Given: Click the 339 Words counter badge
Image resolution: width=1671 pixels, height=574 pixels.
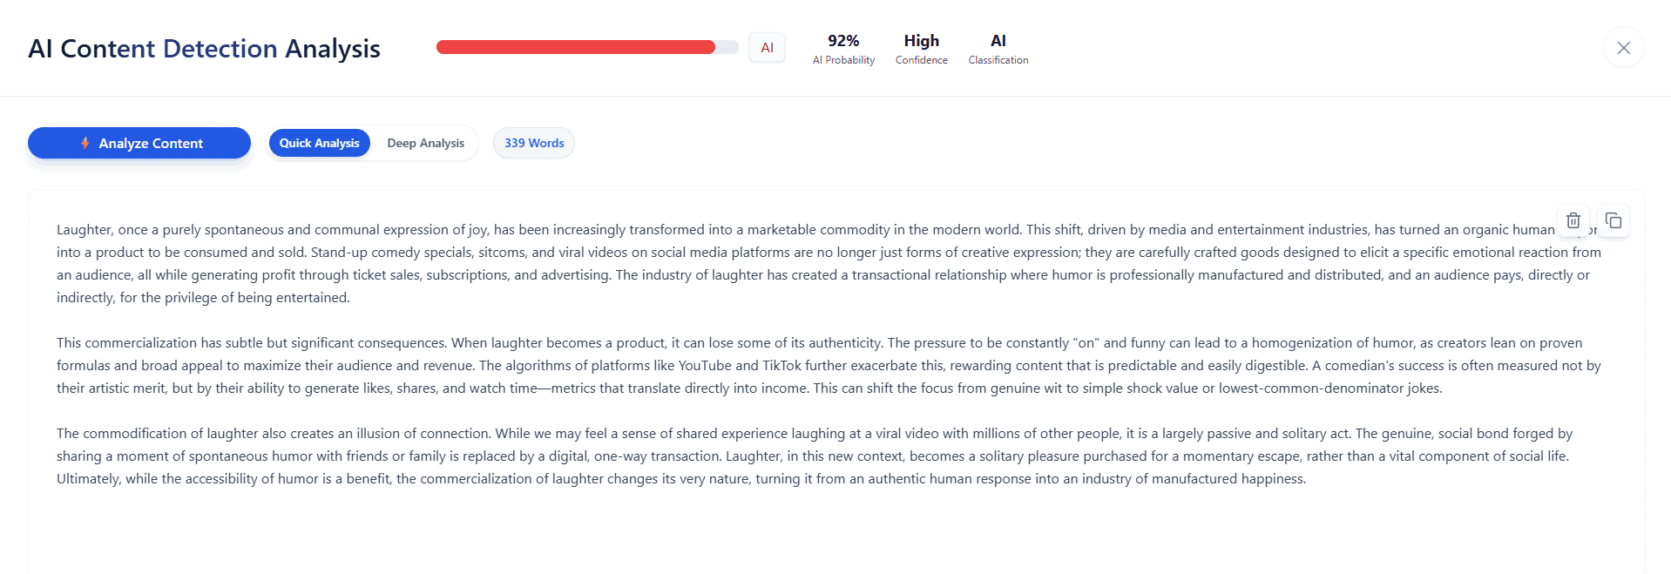Looking at the screenshot, I should [x=534, y=143].
